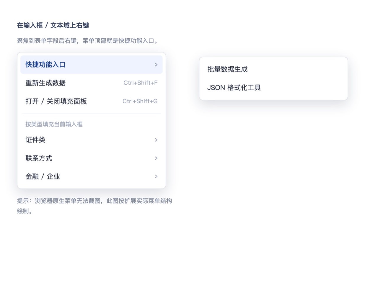378x308 pixels.
Task: Expand the 快捷功能入口 submenu arrow
Action: click(x=156, y=65)
